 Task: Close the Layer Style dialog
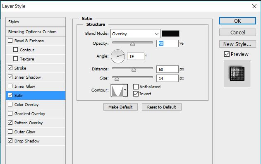click(254, 6)
